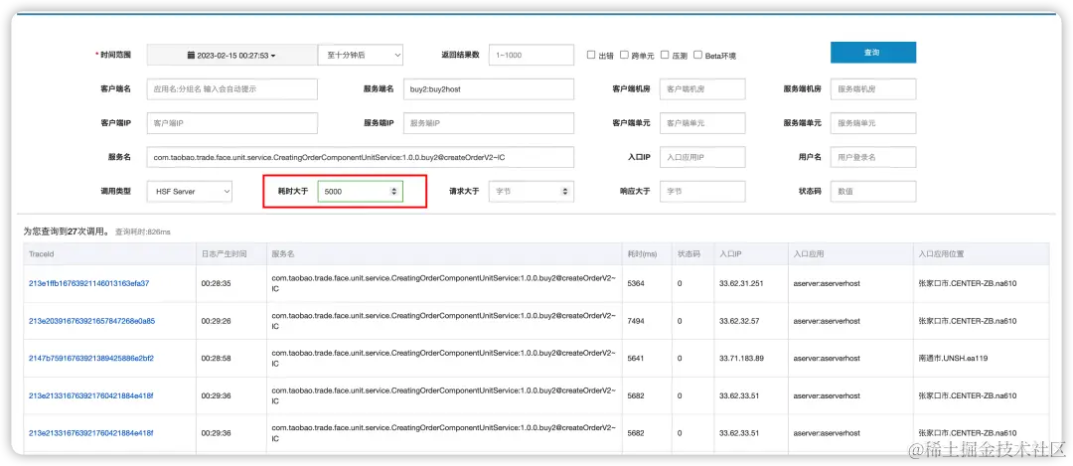Image resolution: width=1073 pixels, height=466 pixels.
Task: Click the 服务端单元 input field
Action: [873, 123]
